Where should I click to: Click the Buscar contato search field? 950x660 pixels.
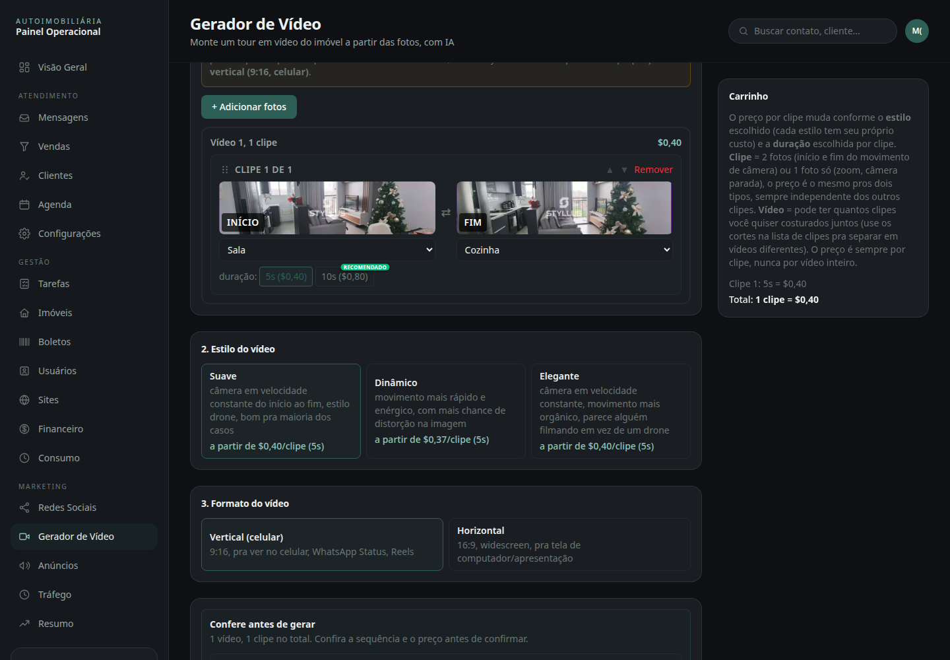(x=813, y=31)
